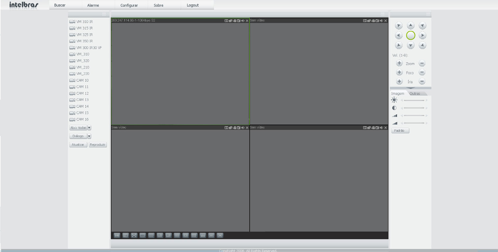Move PTZ camera left
Viewport: 498px width, 252px height.
point(399,35)
